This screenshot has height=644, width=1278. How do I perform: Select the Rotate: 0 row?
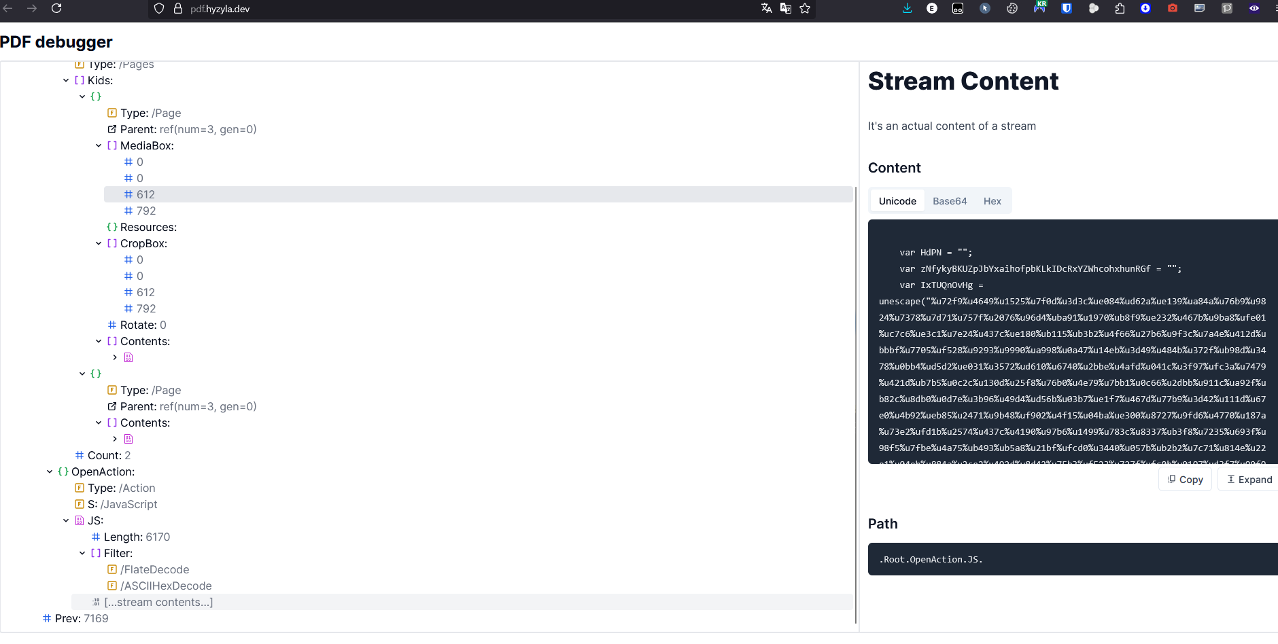click(479, 325)
